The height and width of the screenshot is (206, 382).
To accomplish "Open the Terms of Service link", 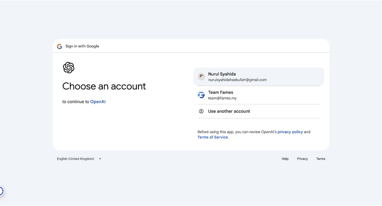I will (212, 137).
